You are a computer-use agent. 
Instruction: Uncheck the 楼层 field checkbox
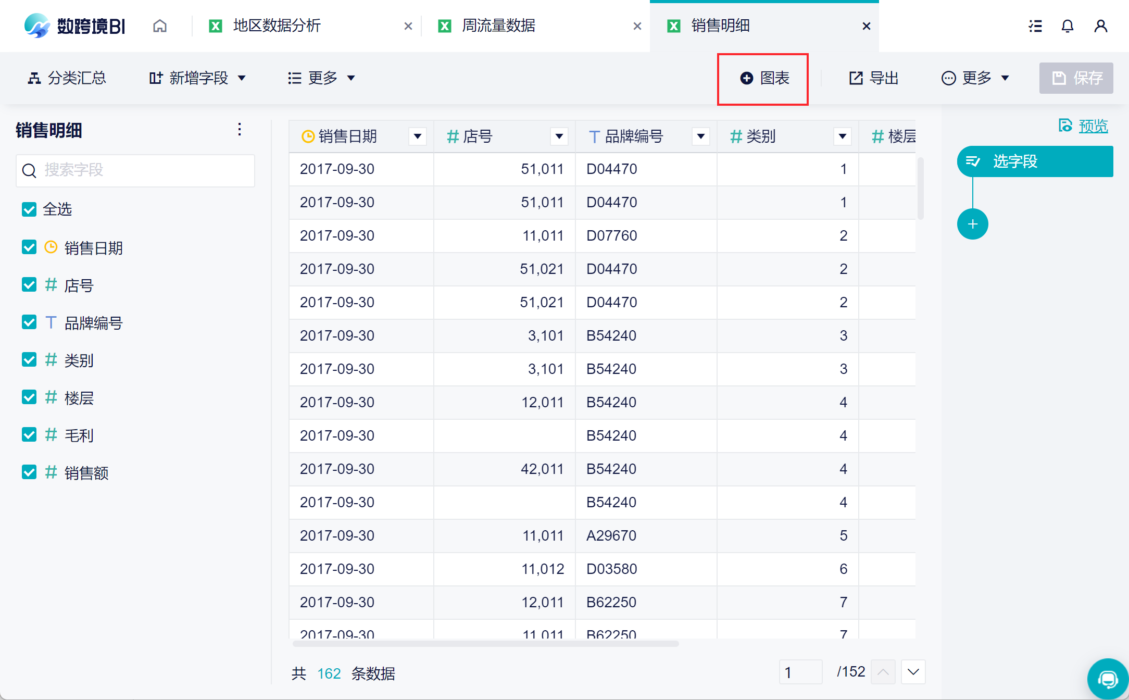tap(29, 397)
